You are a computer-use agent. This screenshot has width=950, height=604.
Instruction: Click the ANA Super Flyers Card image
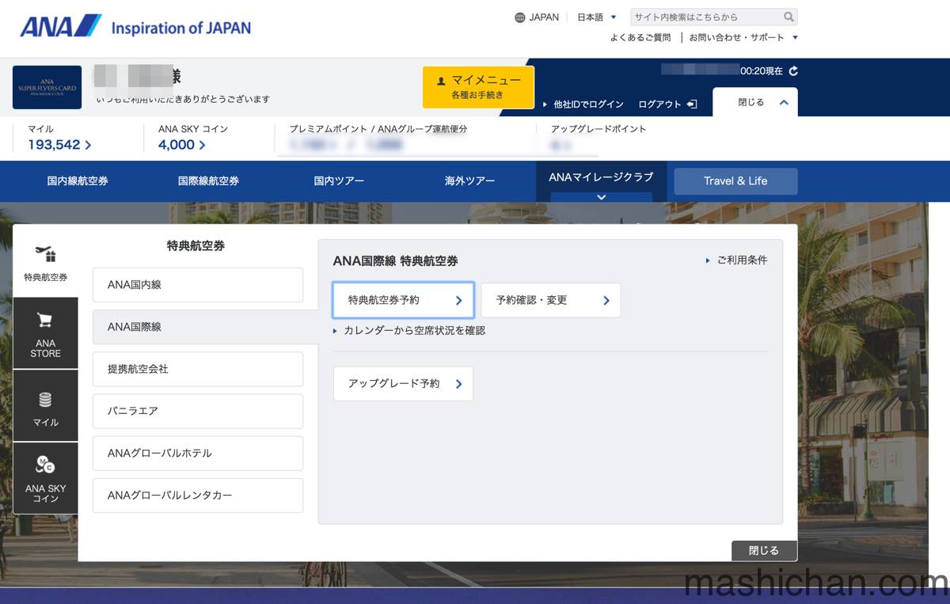pyautogui.click(x=47, y=87)
